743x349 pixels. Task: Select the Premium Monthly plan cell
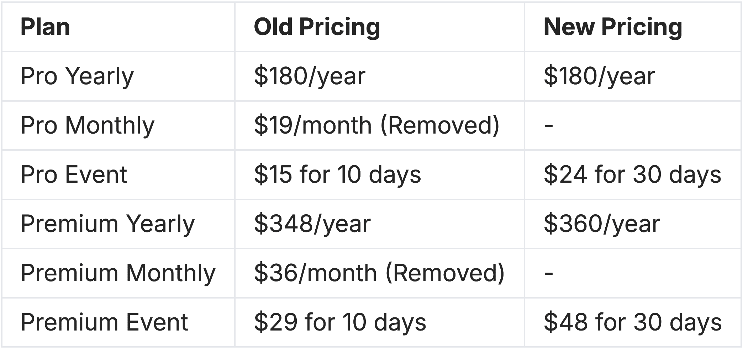point(118,273)
